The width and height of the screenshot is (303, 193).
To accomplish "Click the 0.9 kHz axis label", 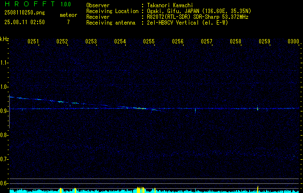I will point(4,111).
